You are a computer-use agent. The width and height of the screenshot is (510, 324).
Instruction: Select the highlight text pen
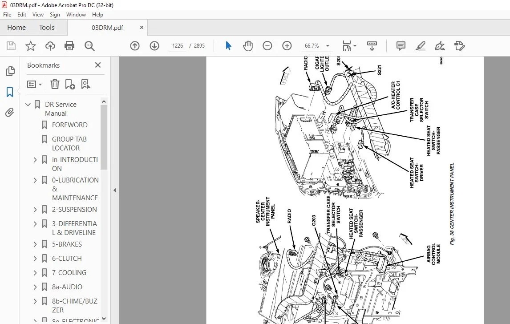click(x=420, y=46)
